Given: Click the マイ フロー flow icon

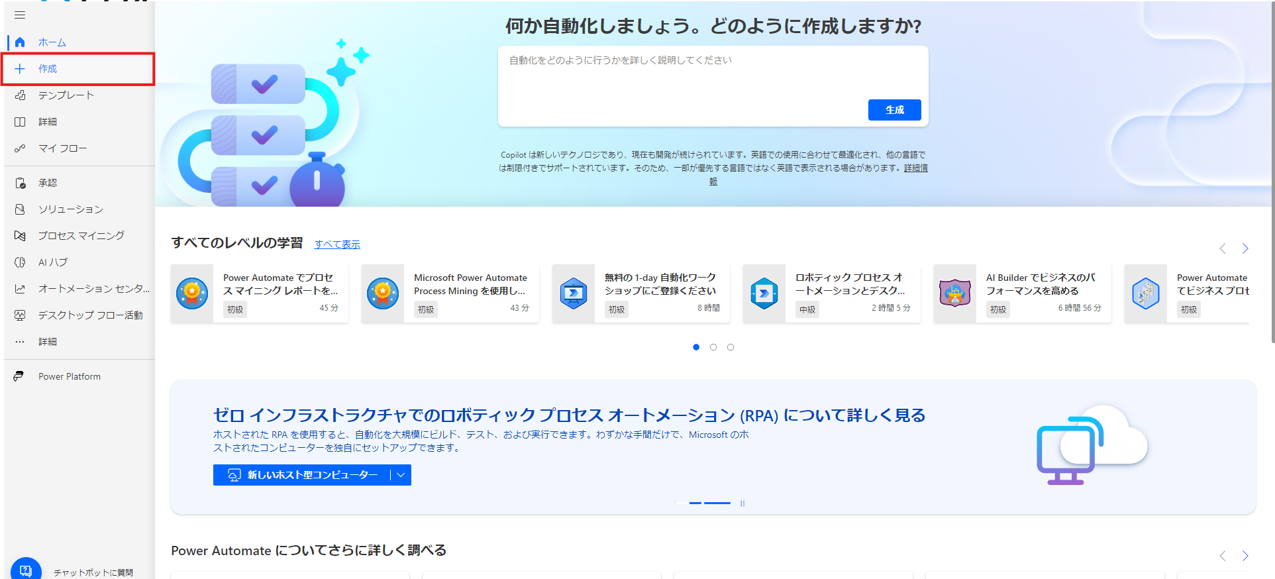Looking at the screenshot, I should pyautogui.click(x=20, y=148).
